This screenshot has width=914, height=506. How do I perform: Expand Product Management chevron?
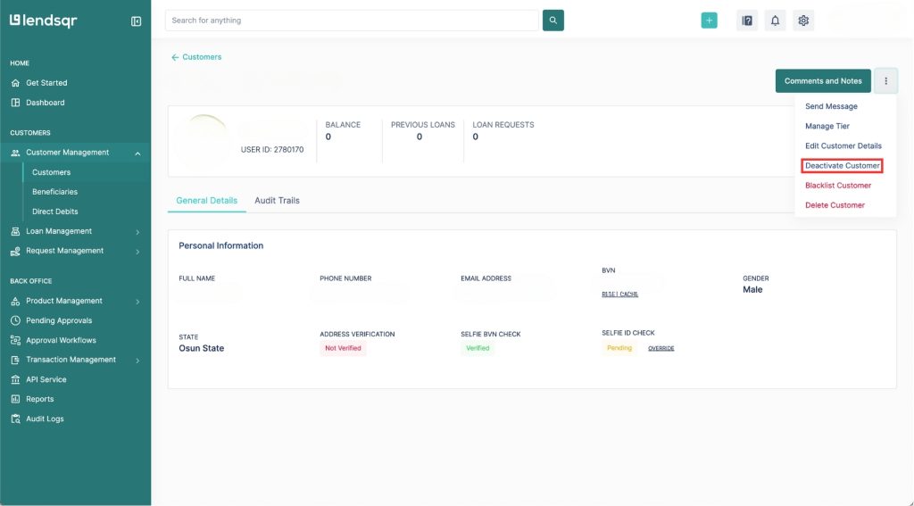[137, 302]
